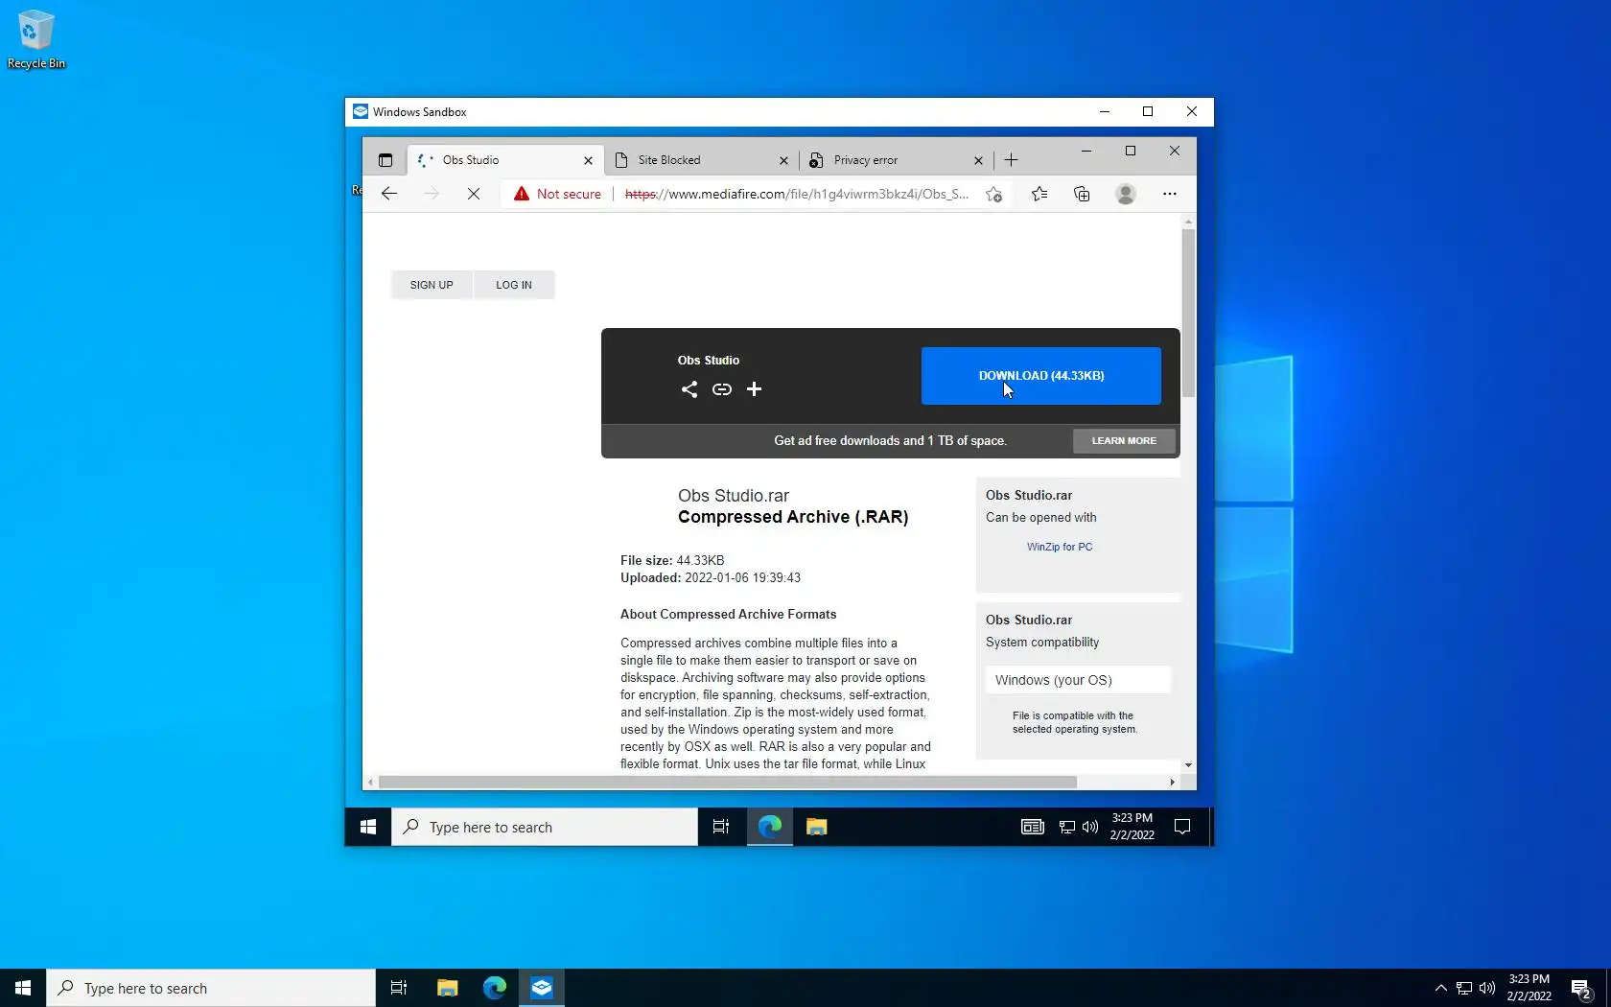
Task: Close the Privacy error tab
Action: click(x=978, y=160)
